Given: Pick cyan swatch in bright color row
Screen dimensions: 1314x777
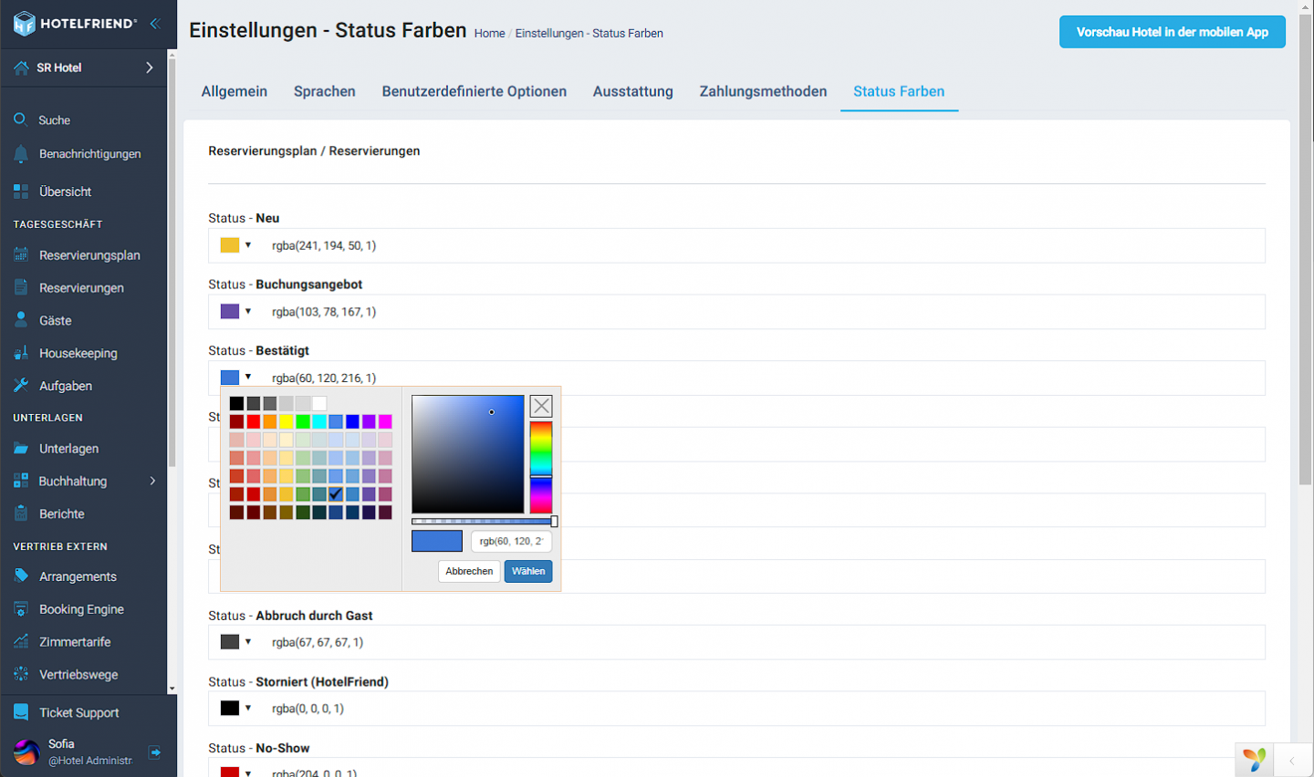Looking at the screenshot, I should coord(319,421).
